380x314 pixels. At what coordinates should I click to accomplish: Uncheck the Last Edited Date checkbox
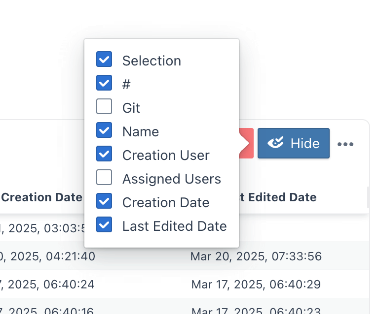tap(104, 225)
